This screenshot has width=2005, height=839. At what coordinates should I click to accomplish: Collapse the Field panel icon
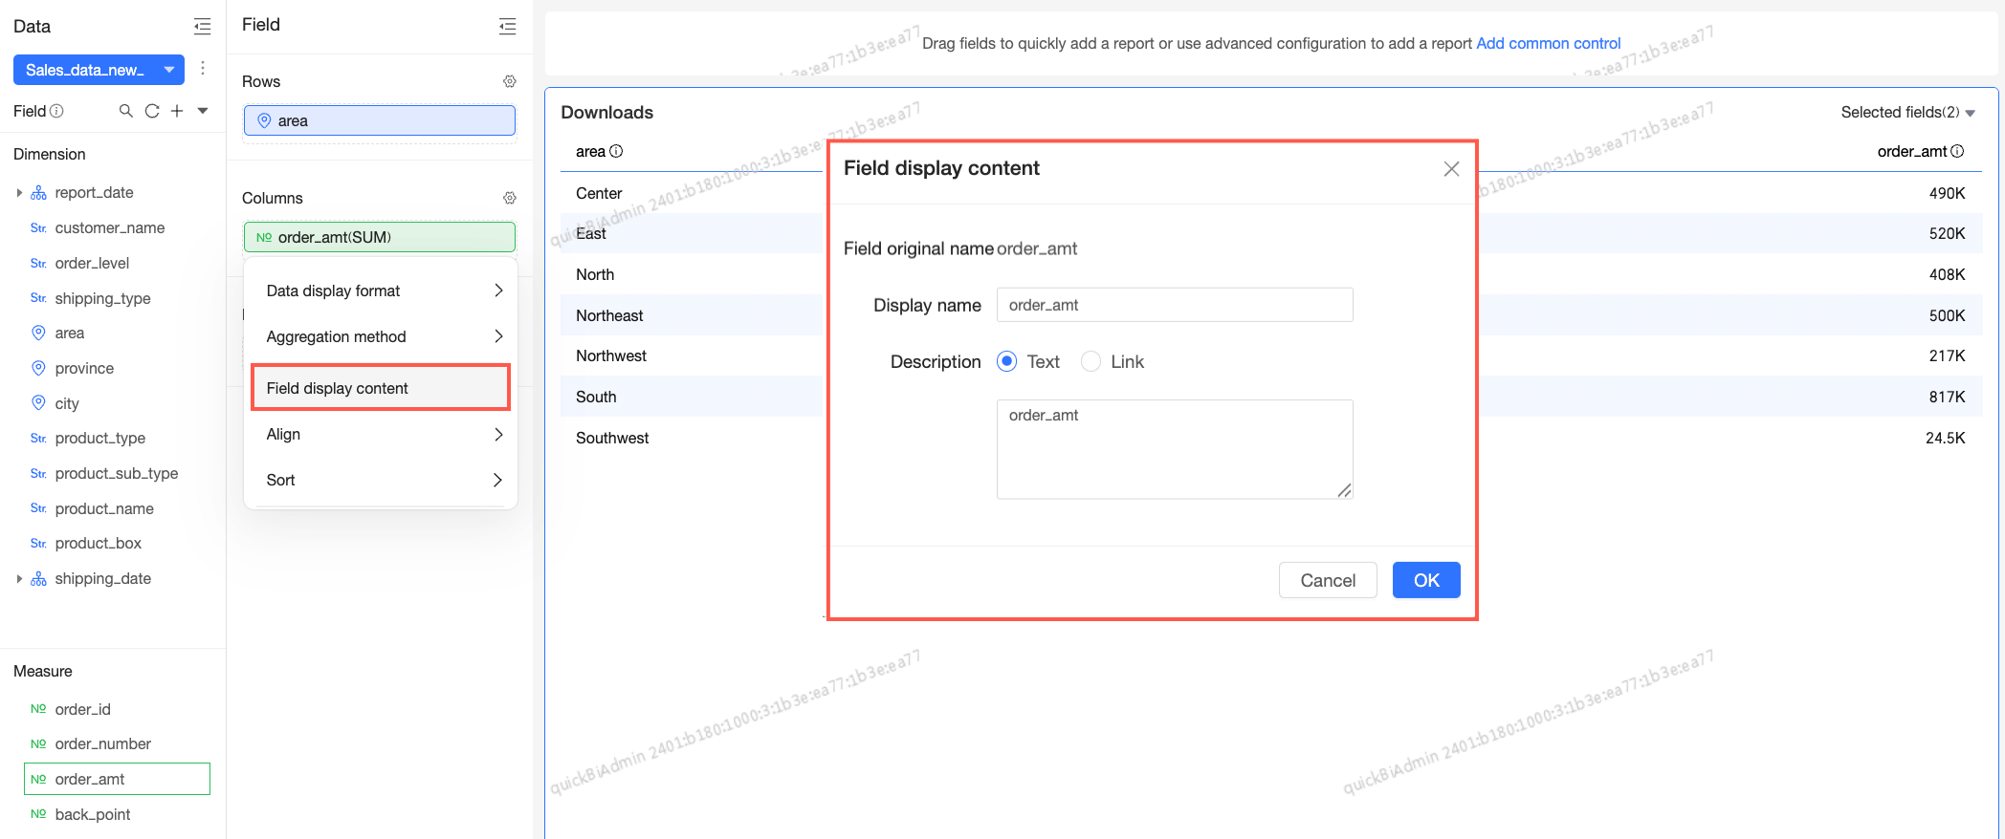tap(508, 26)
